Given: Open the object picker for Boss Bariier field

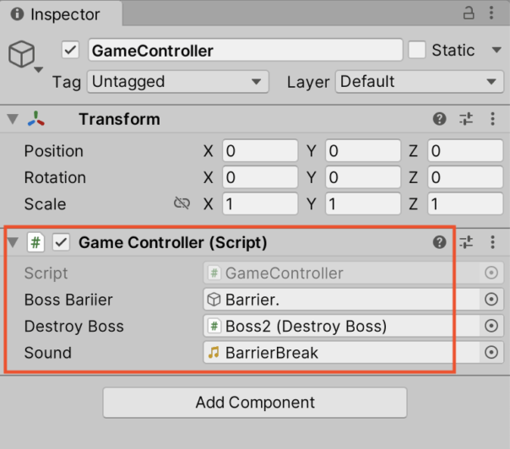Looking at the screenshot, I should point(491,299).
